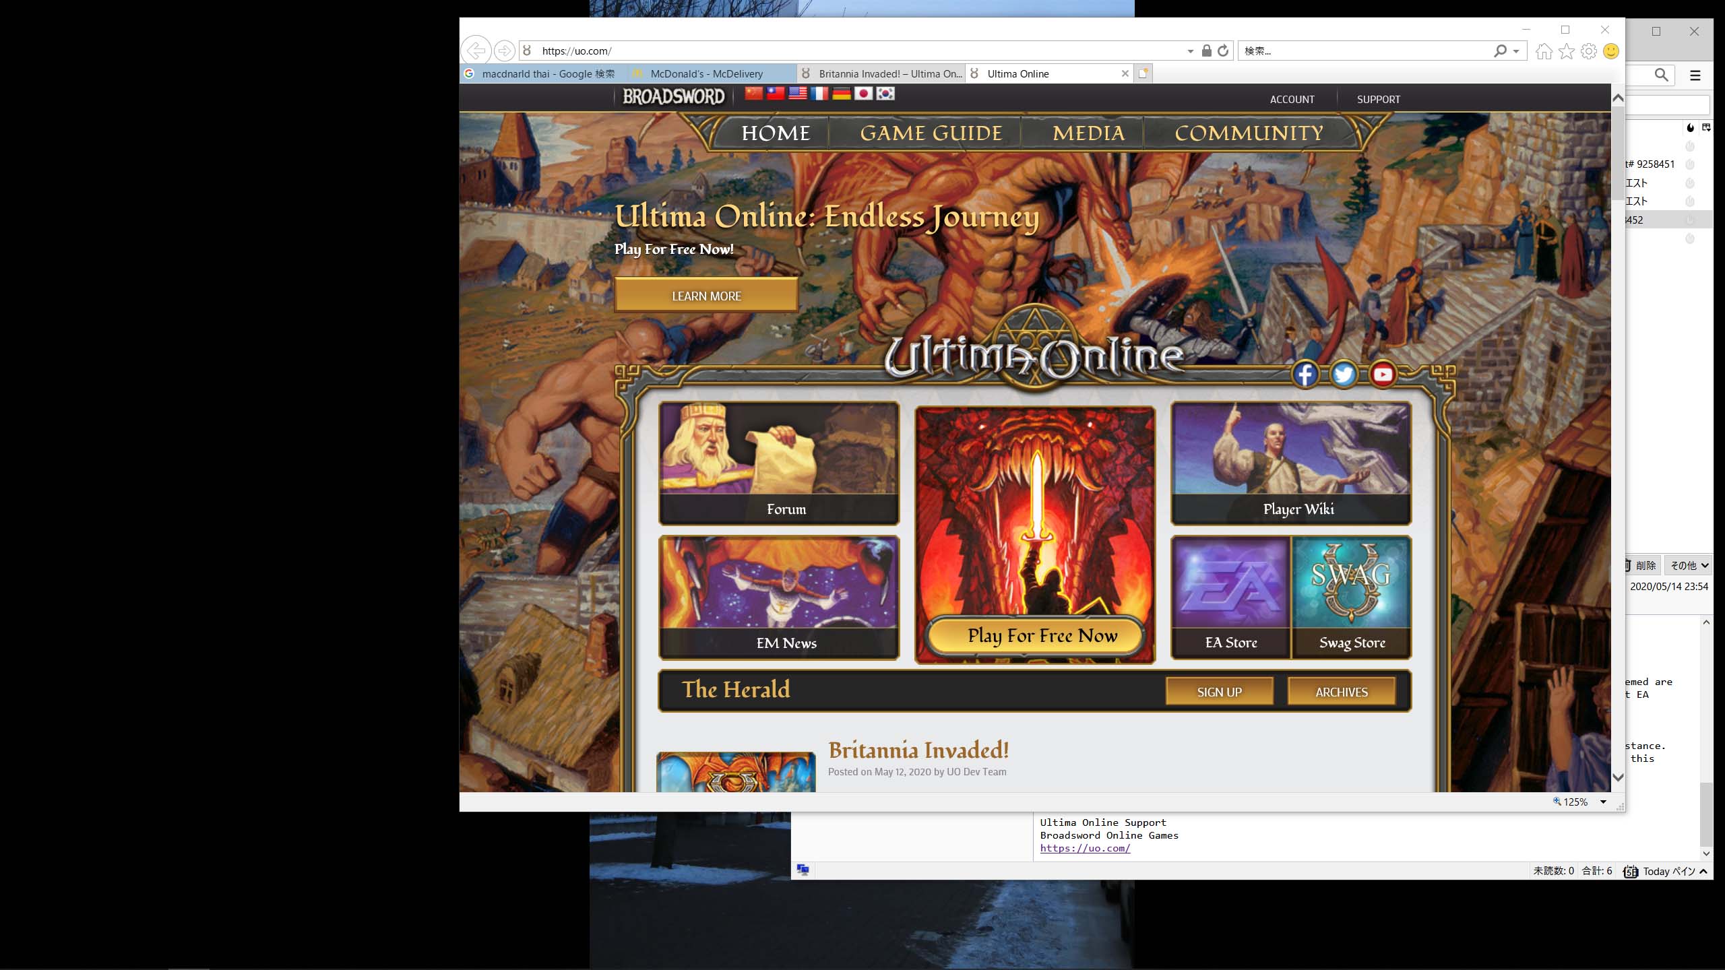The image size is (1725, 970).
Task: Open the GAME GUIDE navigation menu
Action: coord(931,133)
